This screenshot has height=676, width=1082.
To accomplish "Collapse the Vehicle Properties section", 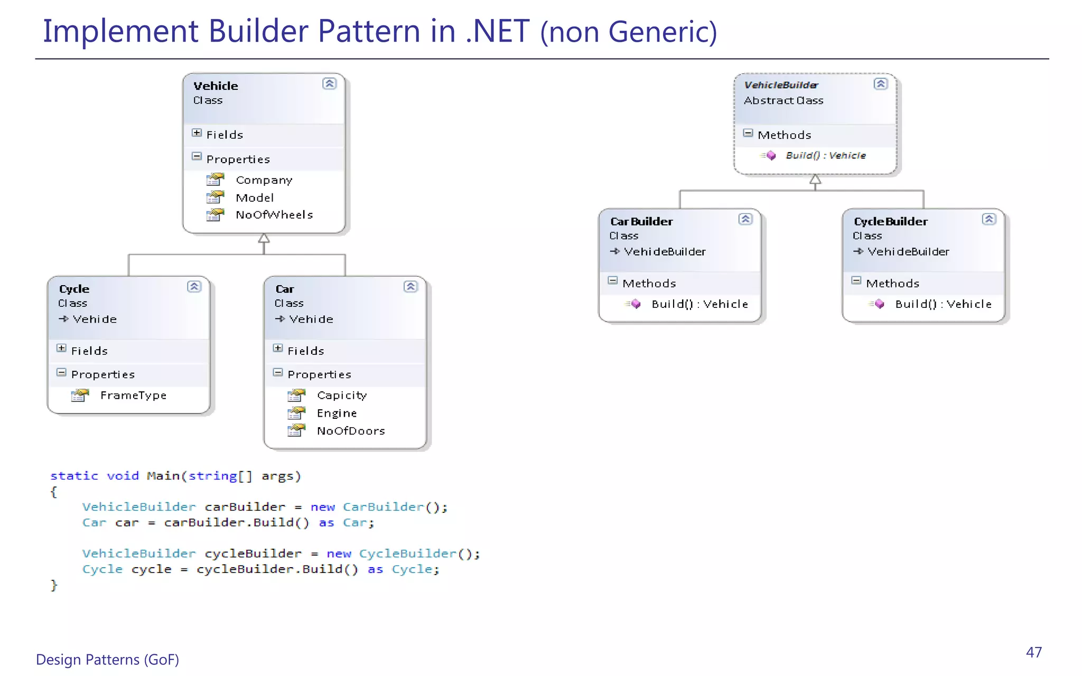I will click(x=197, y=156).
